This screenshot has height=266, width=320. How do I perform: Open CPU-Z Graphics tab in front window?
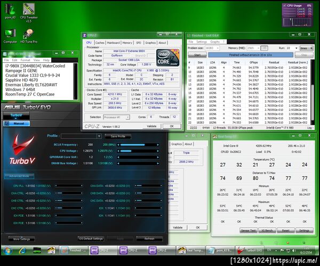click(150, 43)
